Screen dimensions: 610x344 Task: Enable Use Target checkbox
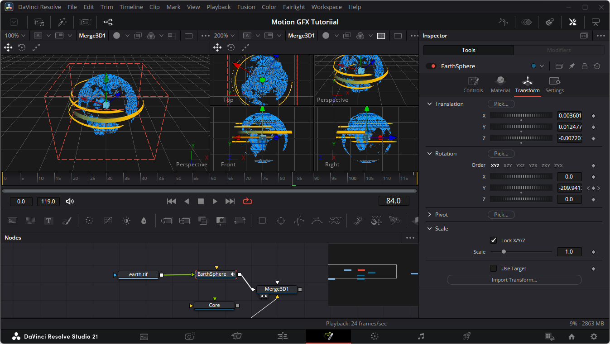click(494, 269)
